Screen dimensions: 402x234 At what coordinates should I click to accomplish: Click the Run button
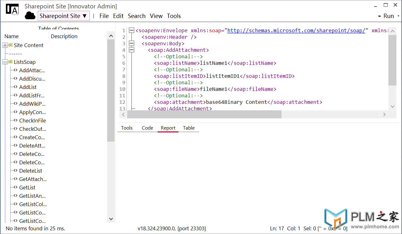pyautogui.click(x=387, y=16)
